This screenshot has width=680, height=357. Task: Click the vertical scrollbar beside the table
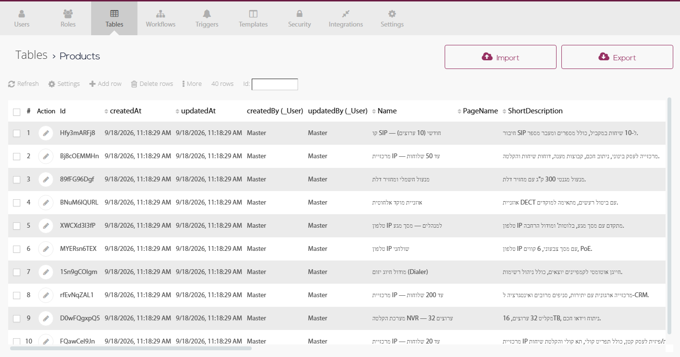[x=669, y=216]
